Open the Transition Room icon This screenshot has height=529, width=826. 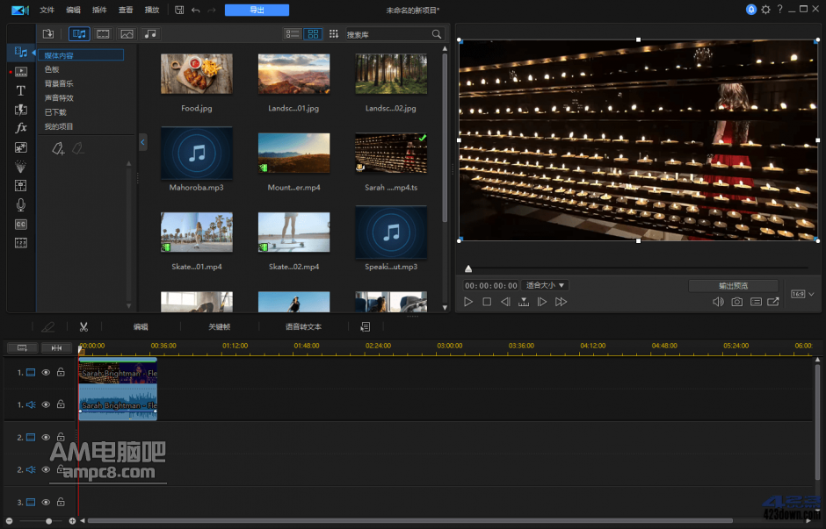pos(20,110)
